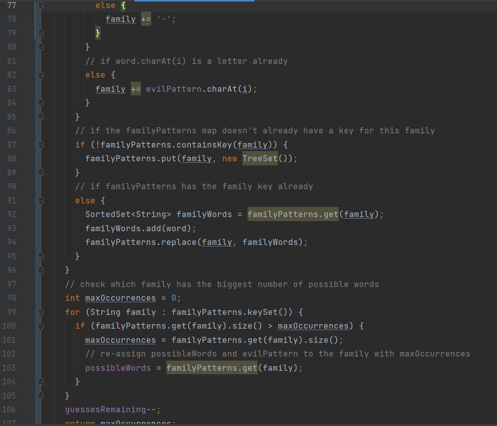The image size is (497, 426).
Task: Click fold end marker on line 104
Action: 41,381
